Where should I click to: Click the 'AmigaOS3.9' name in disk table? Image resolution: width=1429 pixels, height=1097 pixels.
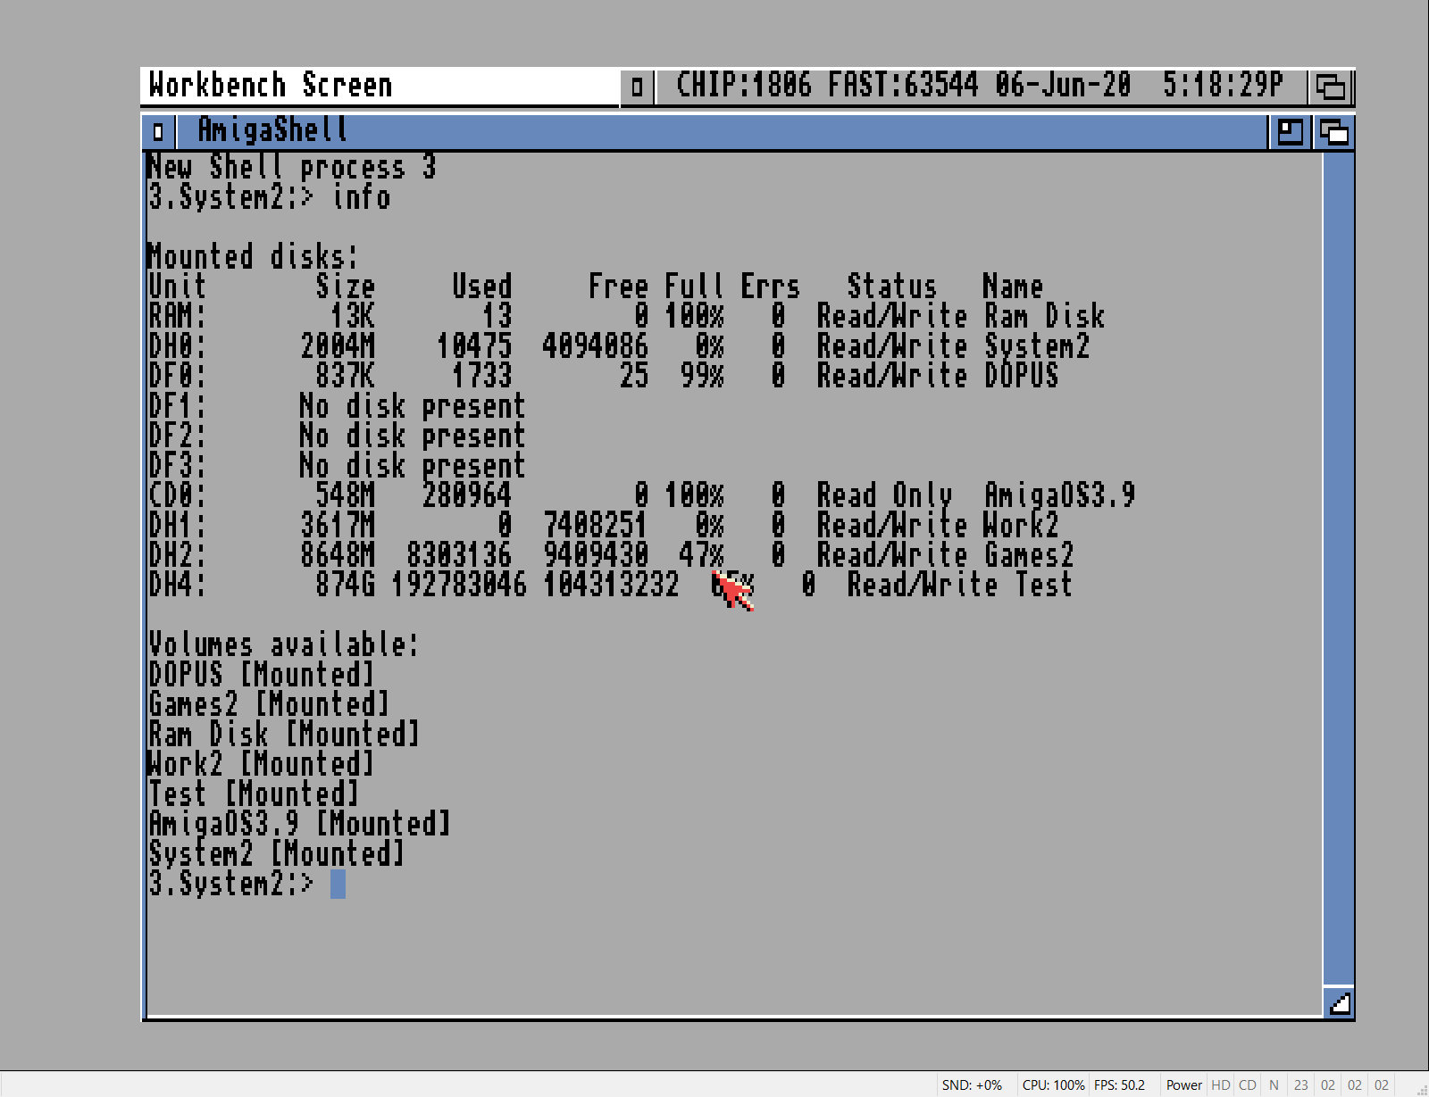point(1059,494)
